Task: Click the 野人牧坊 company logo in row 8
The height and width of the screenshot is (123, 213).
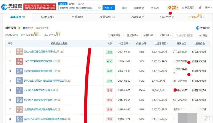Action: click(19, 119)
